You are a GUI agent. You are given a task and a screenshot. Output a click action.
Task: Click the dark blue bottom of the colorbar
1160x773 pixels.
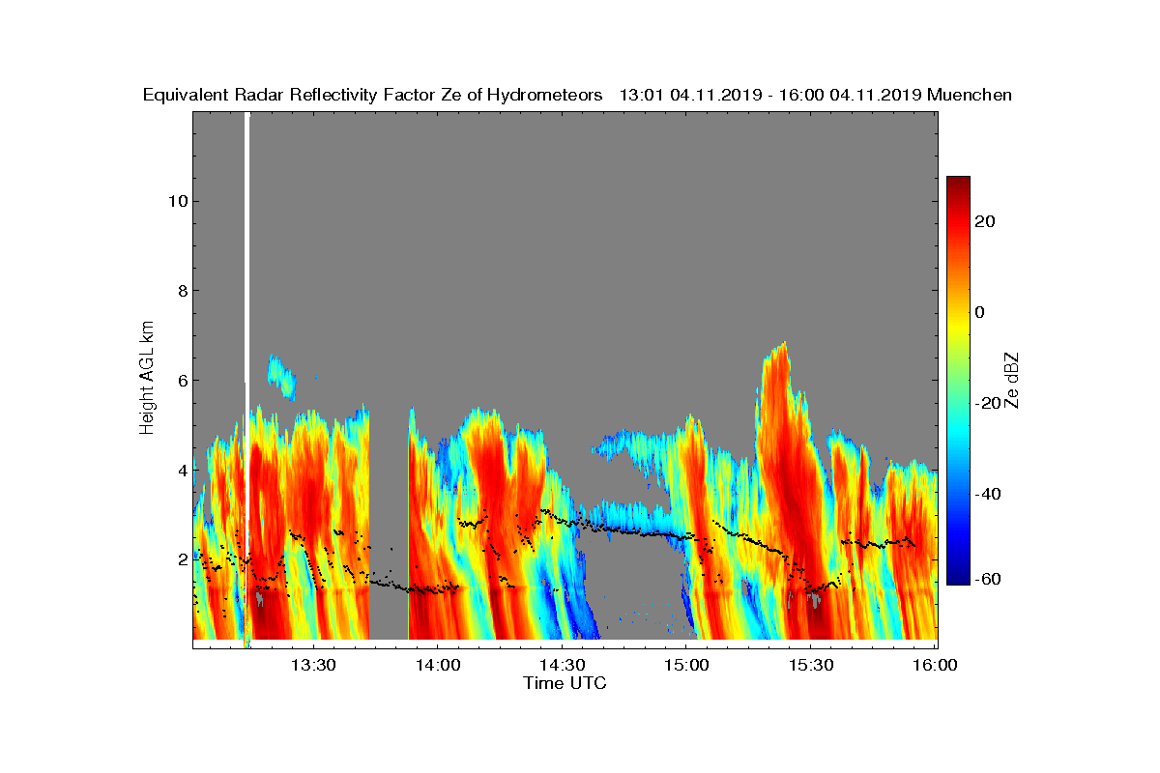click(958, 577)
